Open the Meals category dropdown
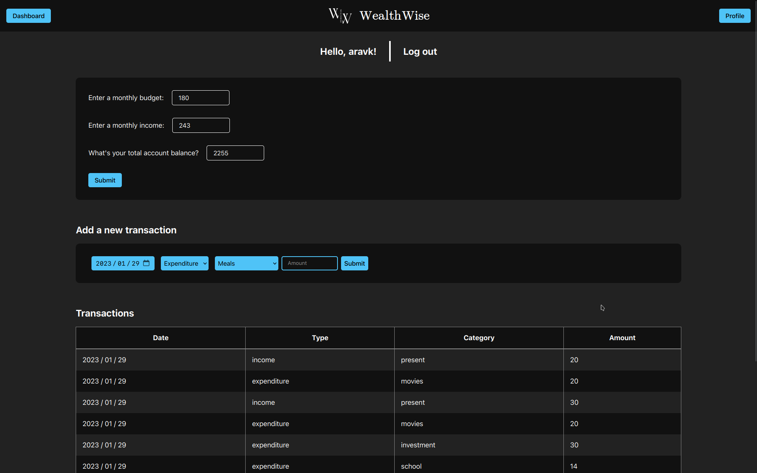 pyautogui.click(x=246, y=263)
